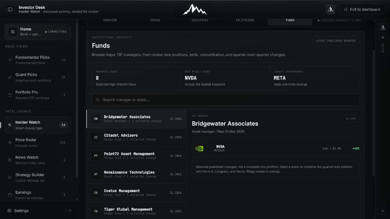Select the News Watch newspaper icon
This screenshot has width=390, height=219.
(x=10, y=160)
